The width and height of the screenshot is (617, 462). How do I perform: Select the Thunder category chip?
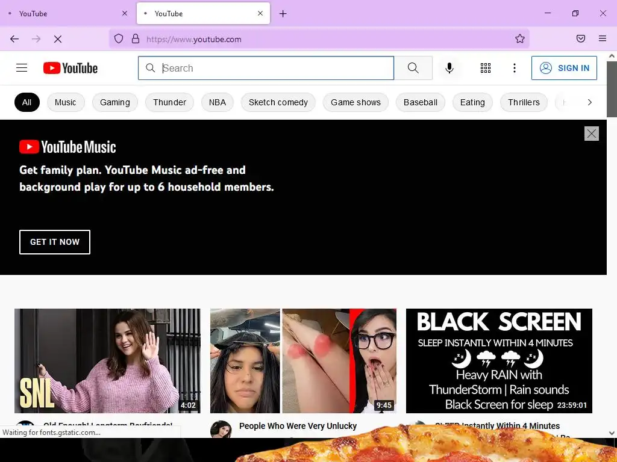pyautogui.click(x=169, y=102)
